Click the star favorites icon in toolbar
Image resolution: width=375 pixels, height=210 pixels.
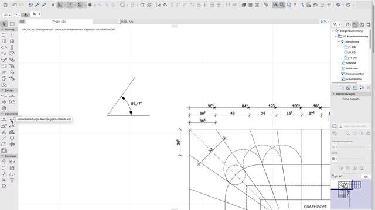pos(329,5)
